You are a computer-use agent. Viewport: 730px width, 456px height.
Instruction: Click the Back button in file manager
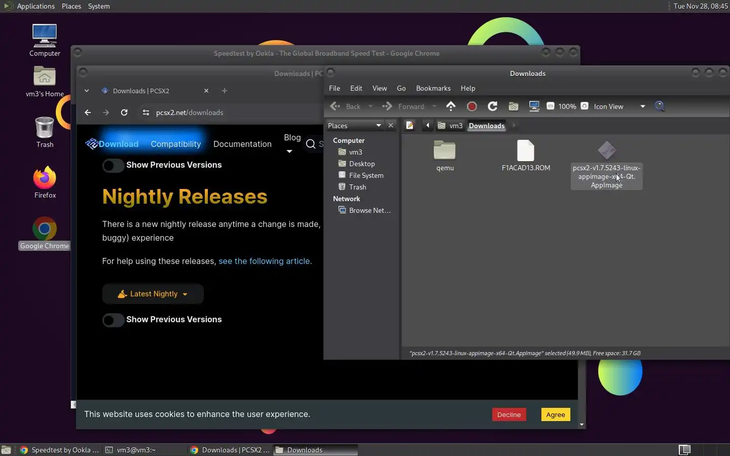pos(346,106)
